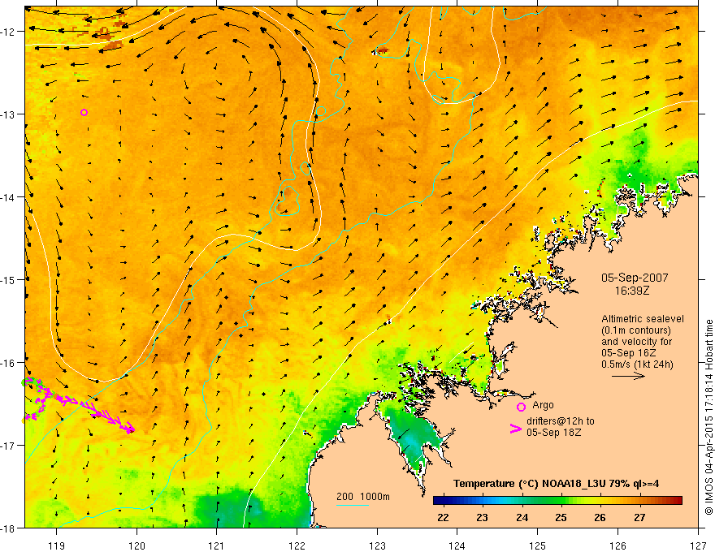
Task: Click the color bar label '23'
Action: tap(482, 517)
